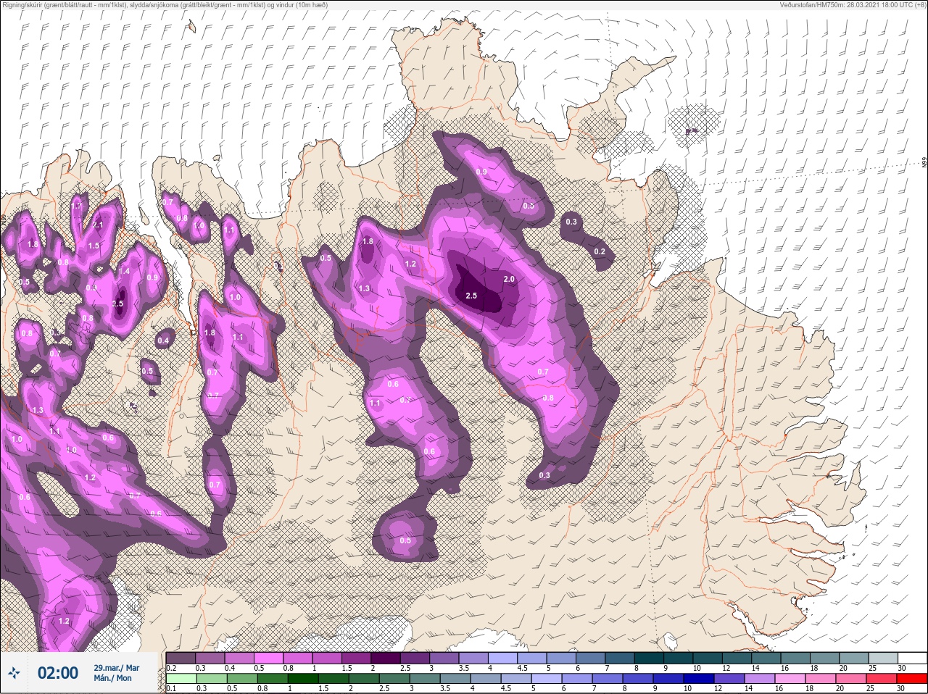Pick upper snow legend swatch between 1 and 1.5
This screenshot has width=928, height=694.
pyautogui.click(x=327, y=658)
